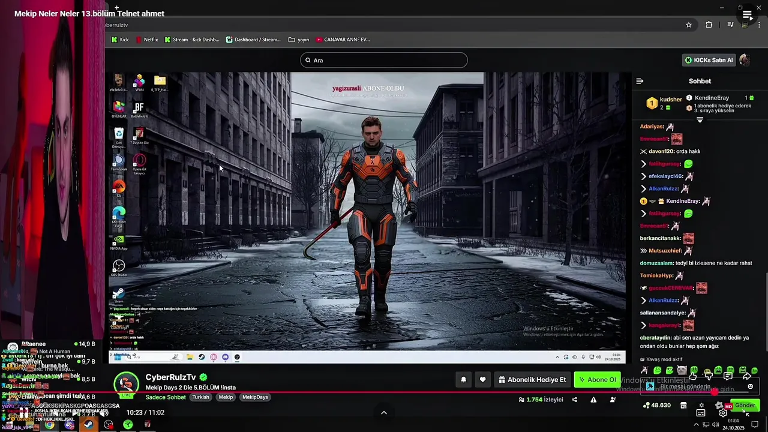
Task: Expand the gift leaderboard chevron
Action: 700,120
